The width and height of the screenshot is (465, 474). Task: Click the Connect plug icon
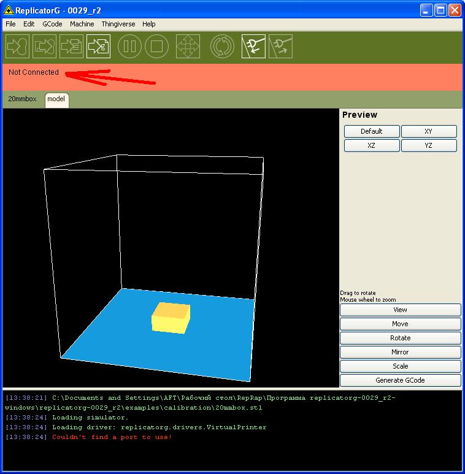pyautogui.click(x=253, y=46)
